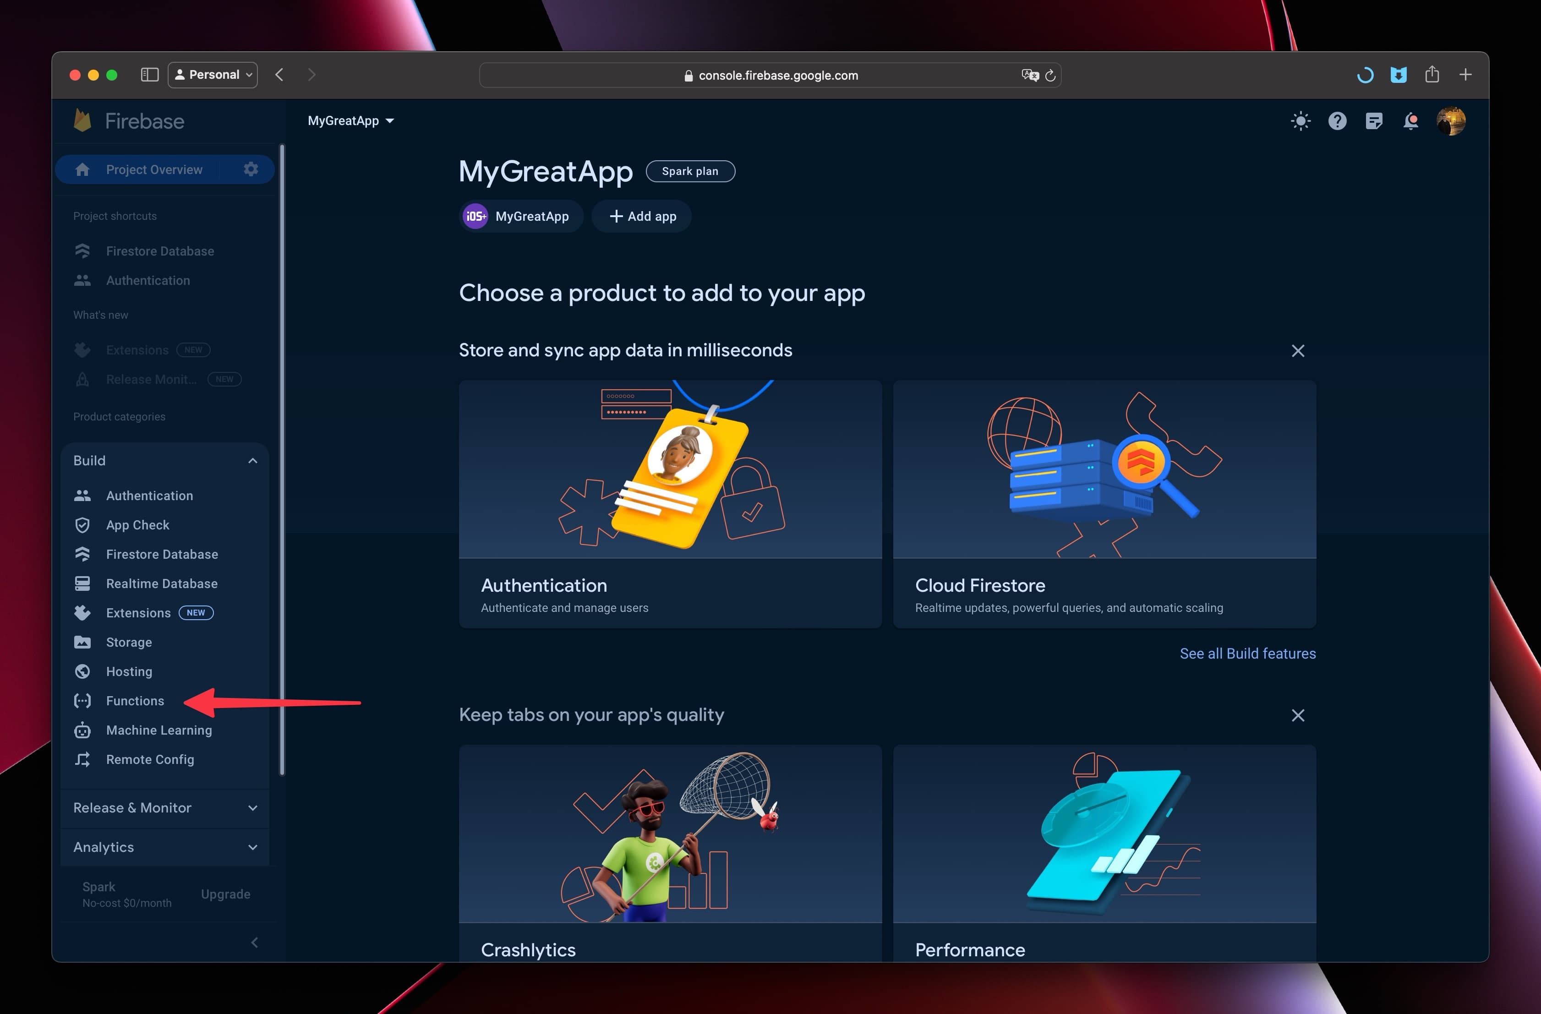This screenshot has width=1541, height=1014.
Task: Expand the Analytics section
Action: (163, 846)
